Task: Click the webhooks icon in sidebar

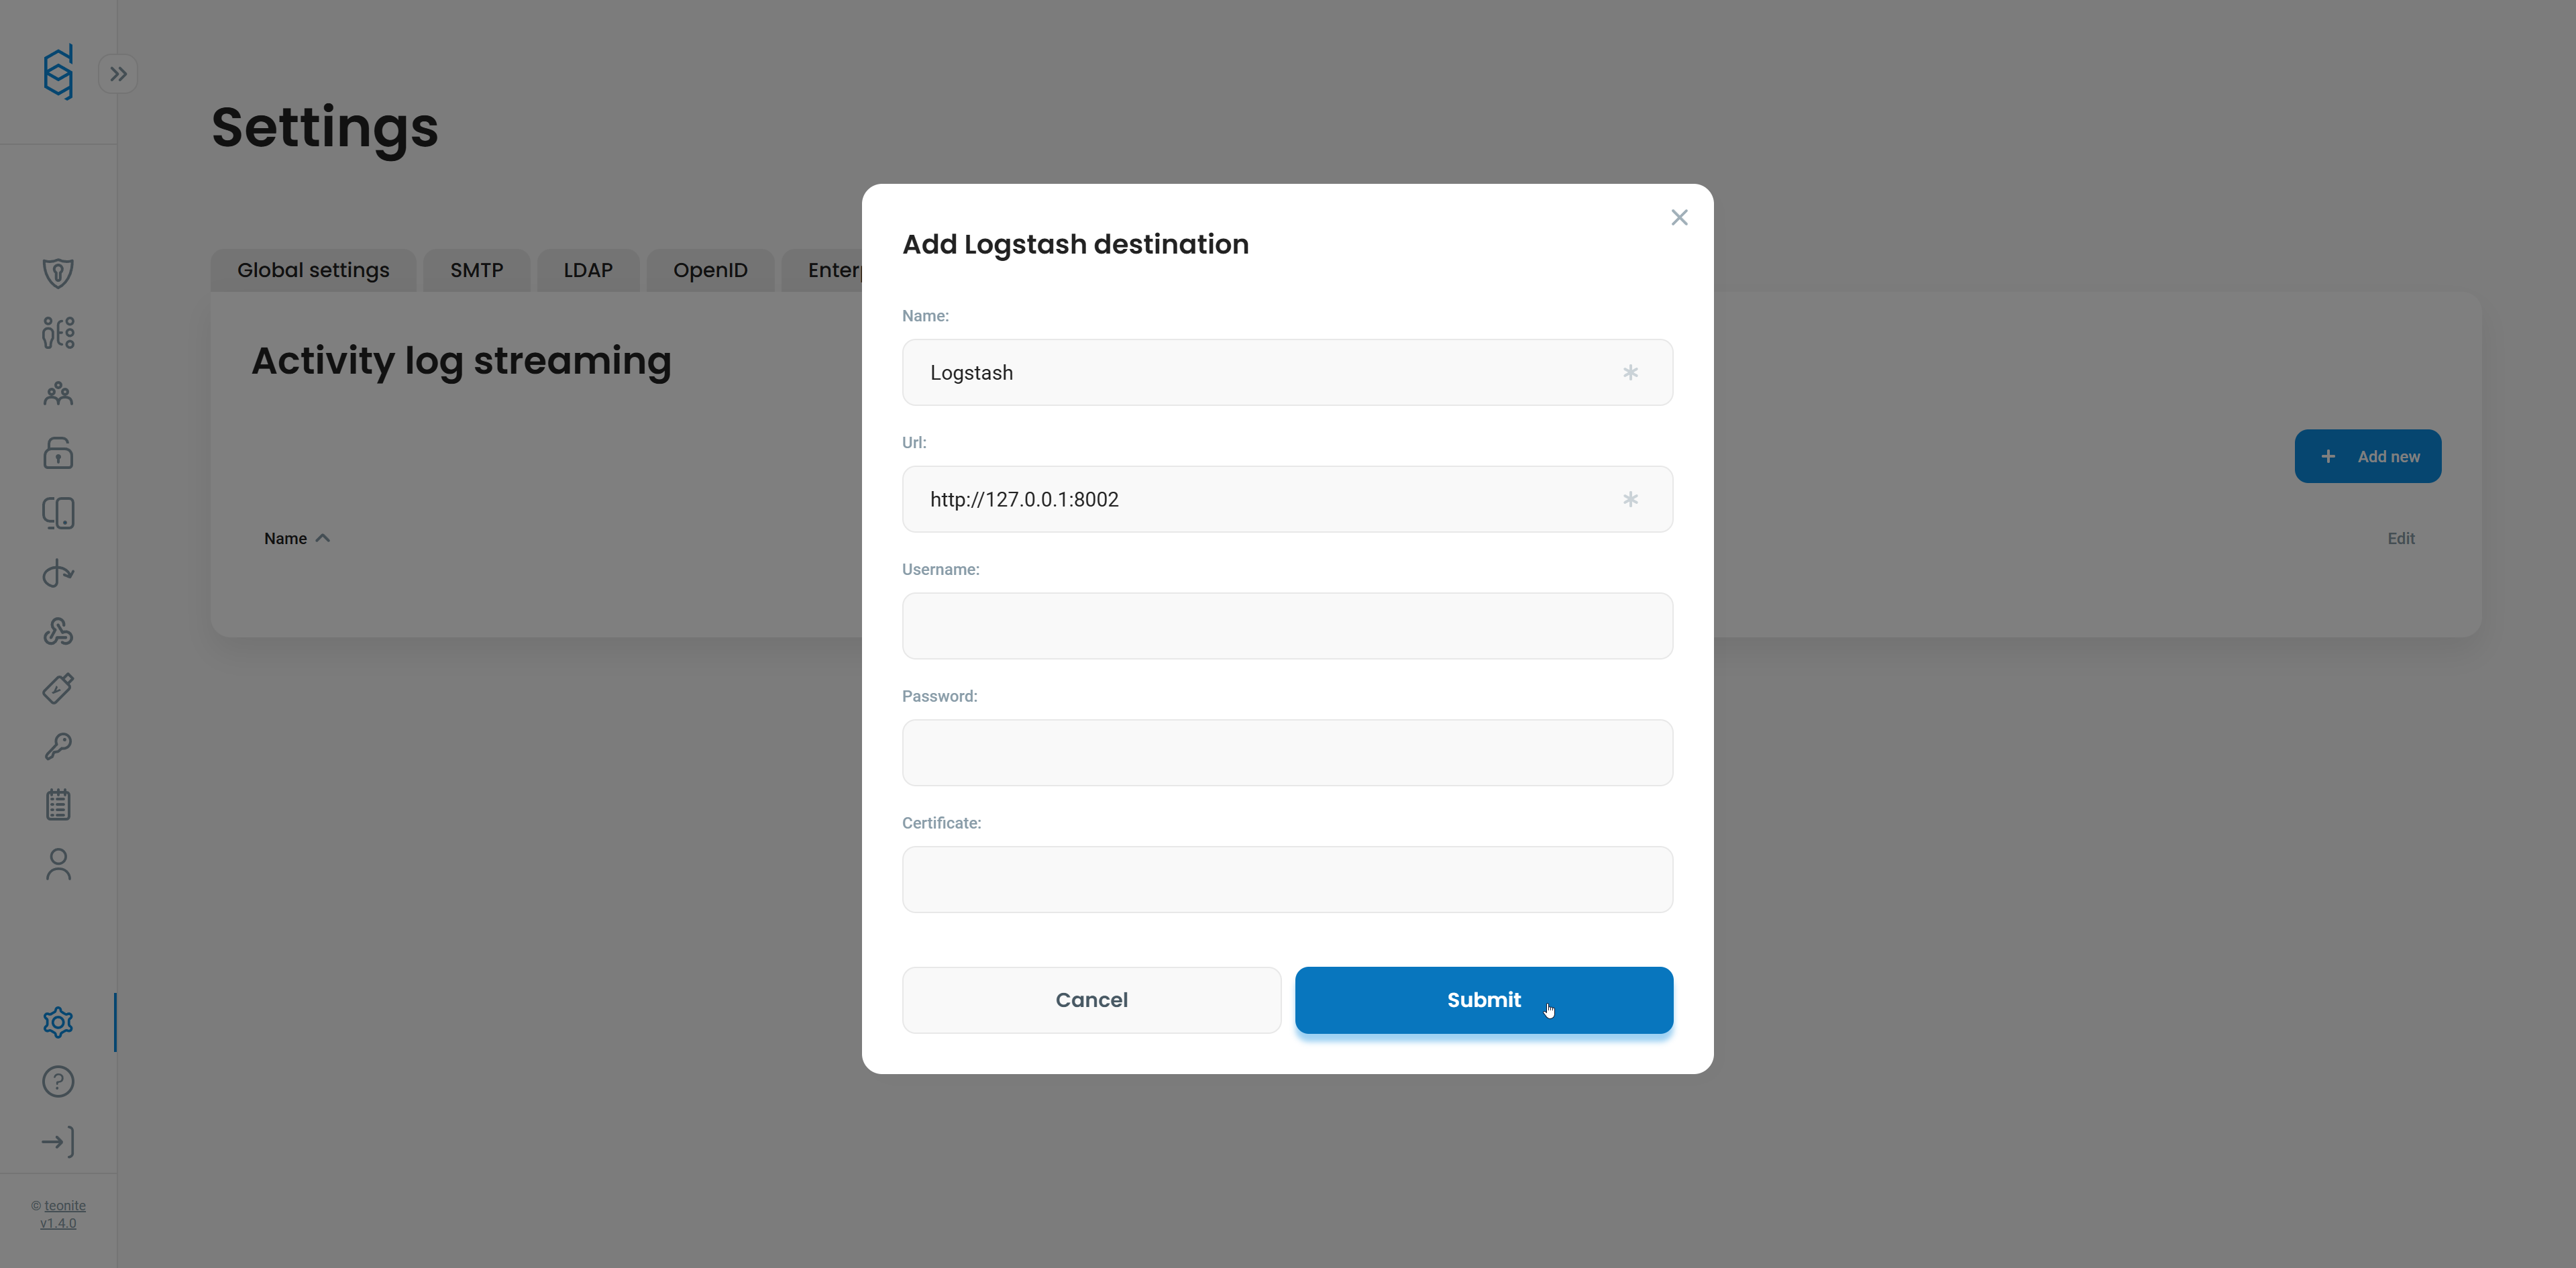Action: click(x=58, y=631)
